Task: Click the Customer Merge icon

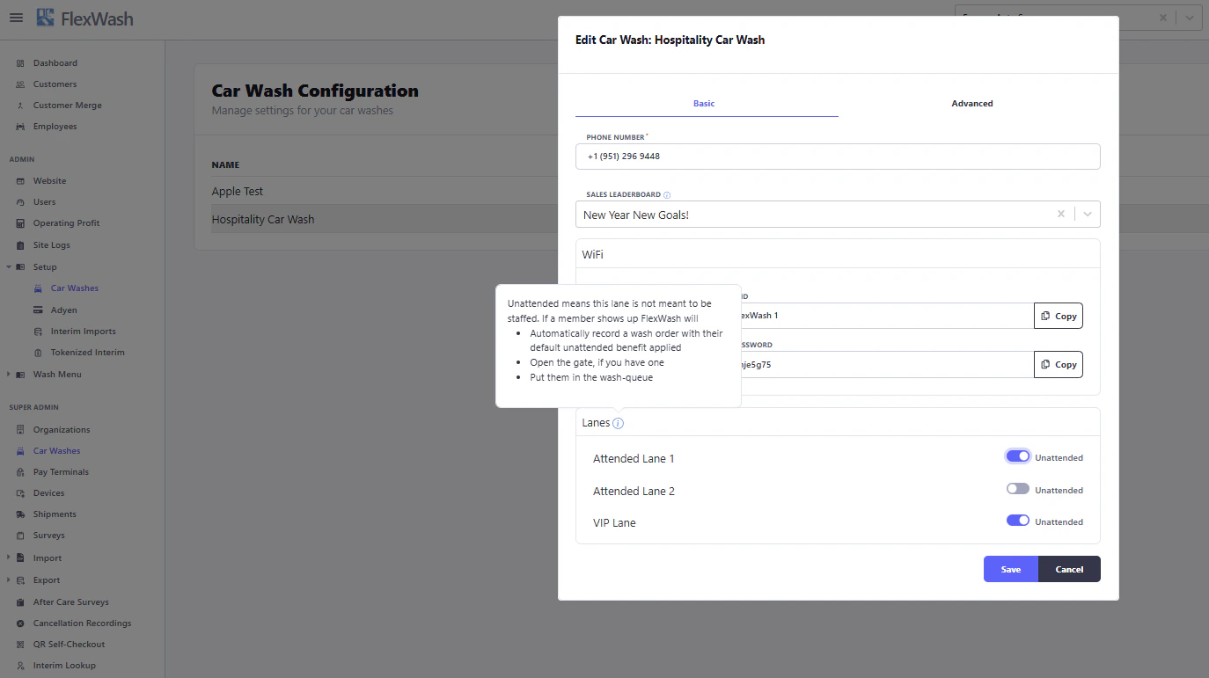Action: coord(20,106)
